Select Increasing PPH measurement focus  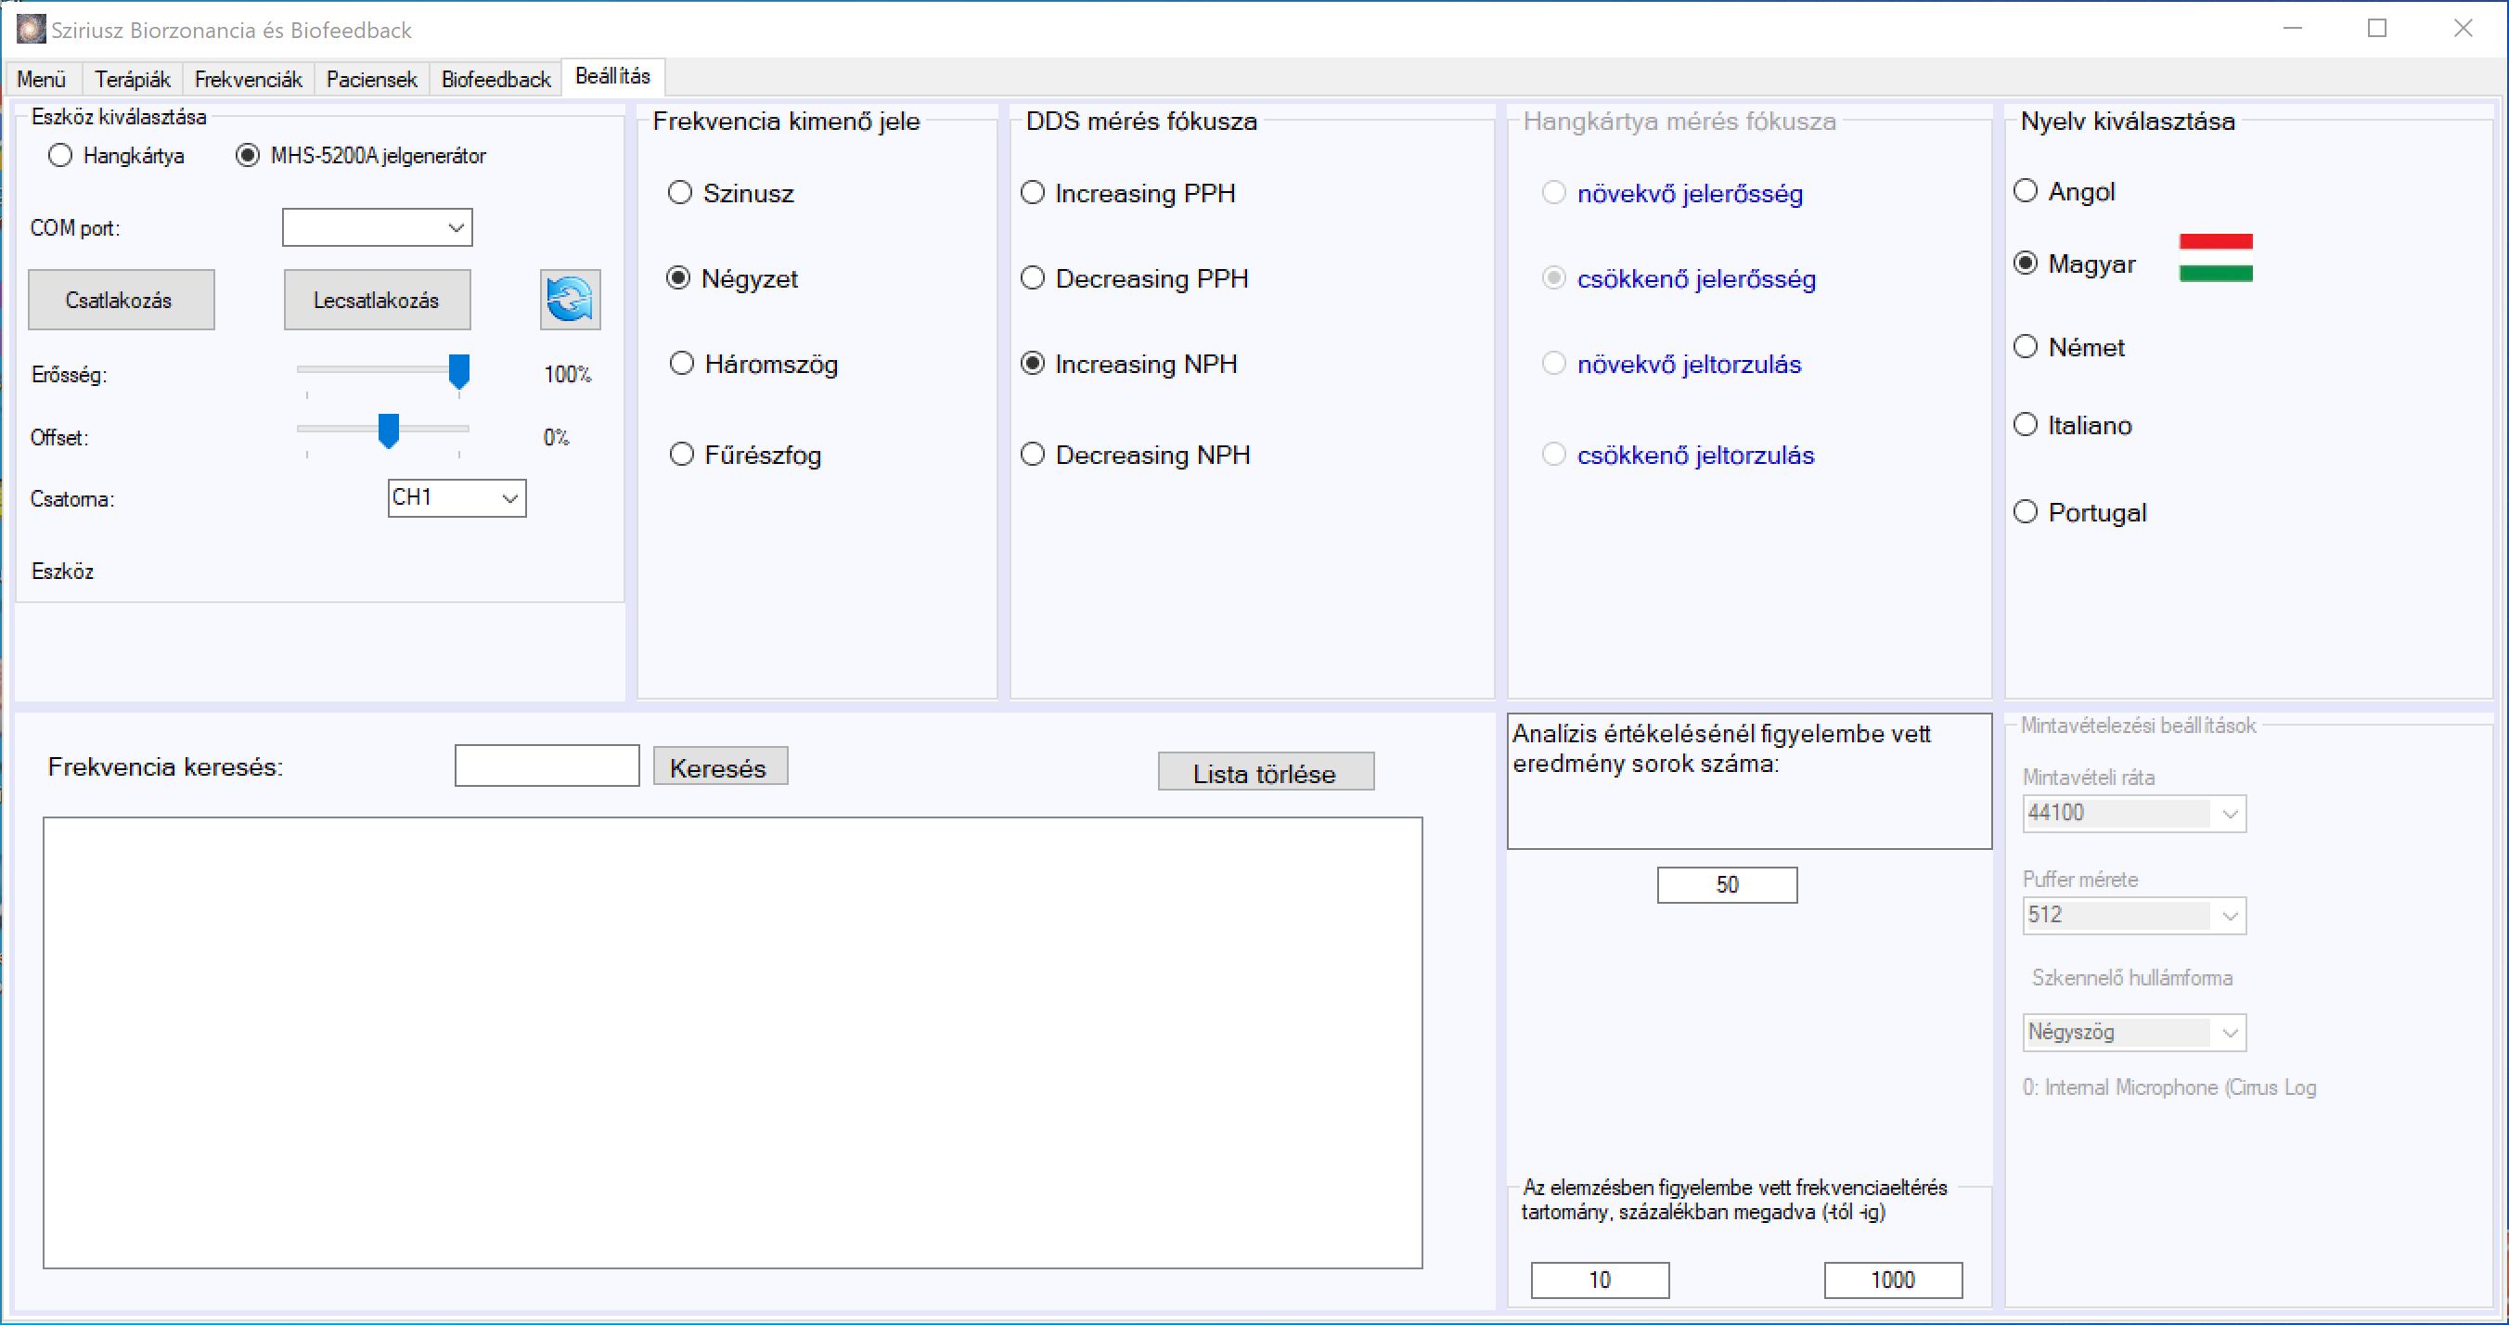coord(1128,193)
